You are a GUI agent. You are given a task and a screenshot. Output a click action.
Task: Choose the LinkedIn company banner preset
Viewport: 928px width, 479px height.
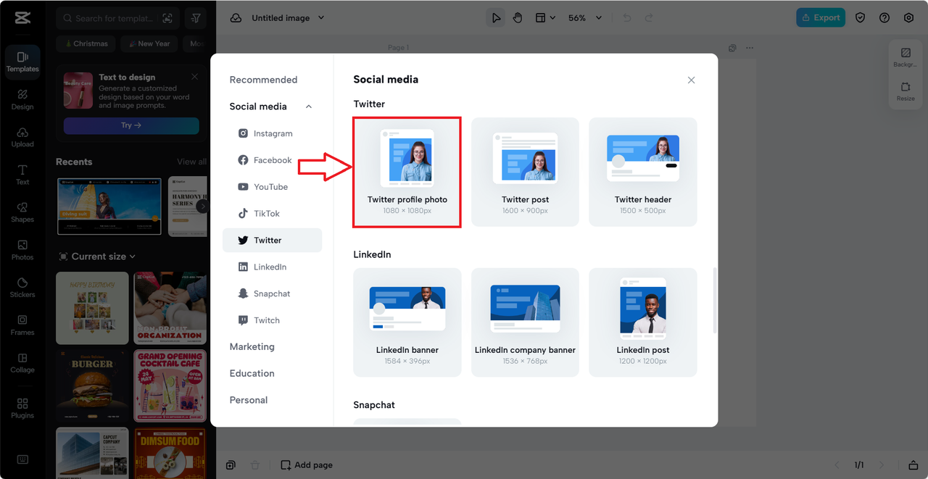pos(525,322)
